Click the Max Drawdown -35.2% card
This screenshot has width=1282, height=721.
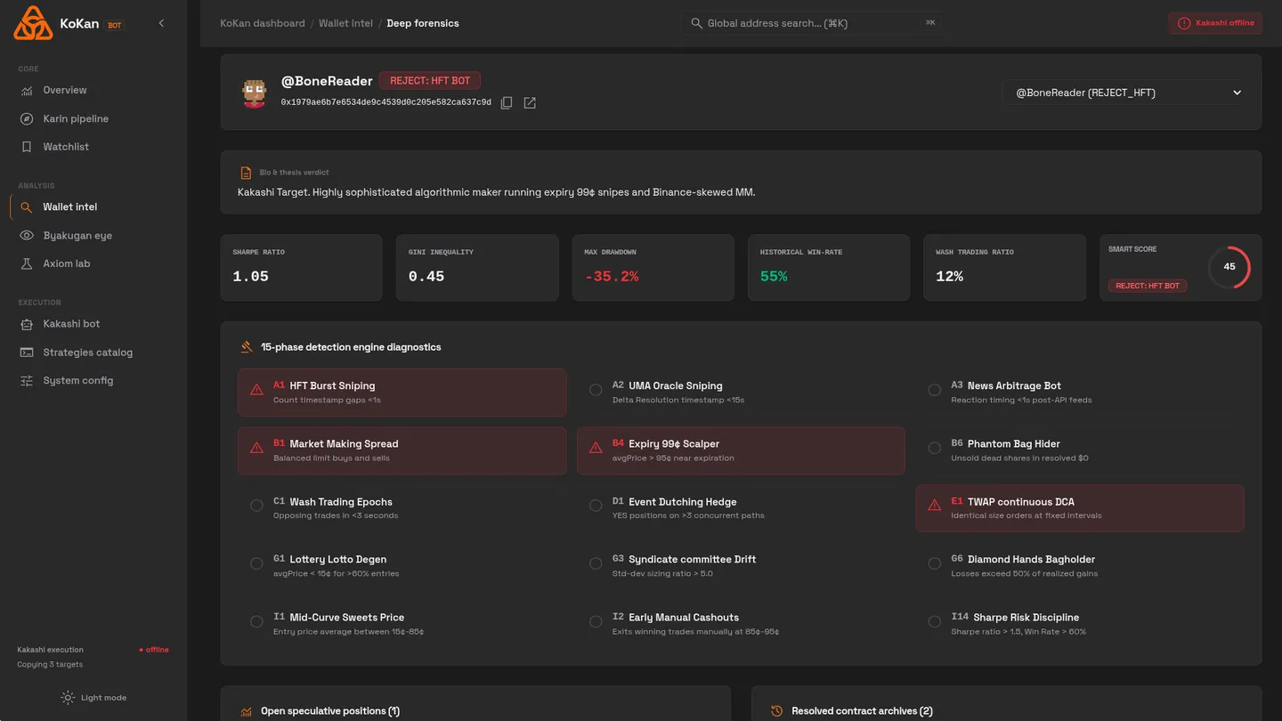653,267
